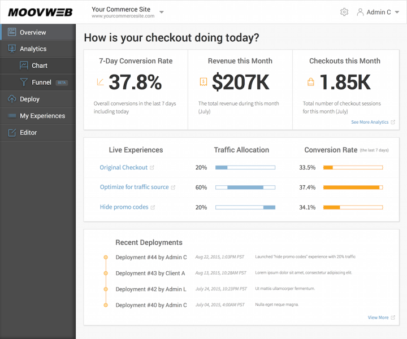This screenshot has width=407, height=339.
Task: Open settings via the gear icon
Action: point(344,12)
